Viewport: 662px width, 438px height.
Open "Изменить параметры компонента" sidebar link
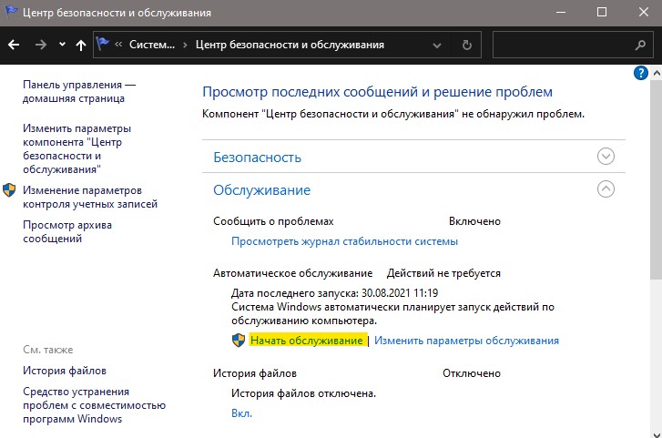click(x=76, y=148)
